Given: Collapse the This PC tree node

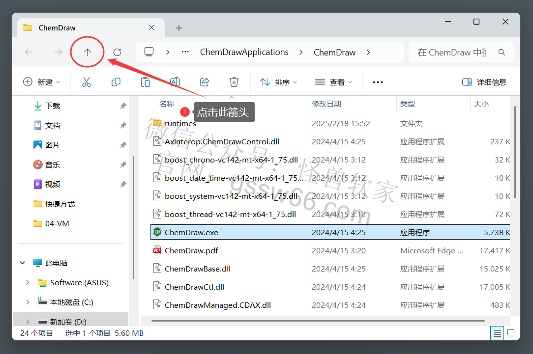Looking at the screenshot, I should point(23,263).
